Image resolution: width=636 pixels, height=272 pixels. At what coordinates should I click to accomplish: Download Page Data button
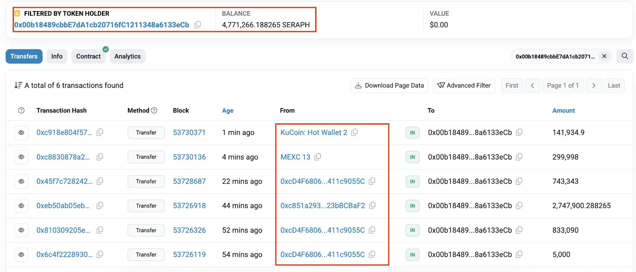[x=389, y=85]
